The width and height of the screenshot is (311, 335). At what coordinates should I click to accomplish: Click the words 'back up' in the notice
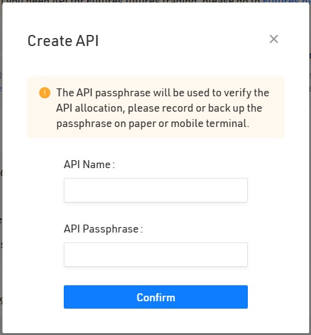point(226,109)
